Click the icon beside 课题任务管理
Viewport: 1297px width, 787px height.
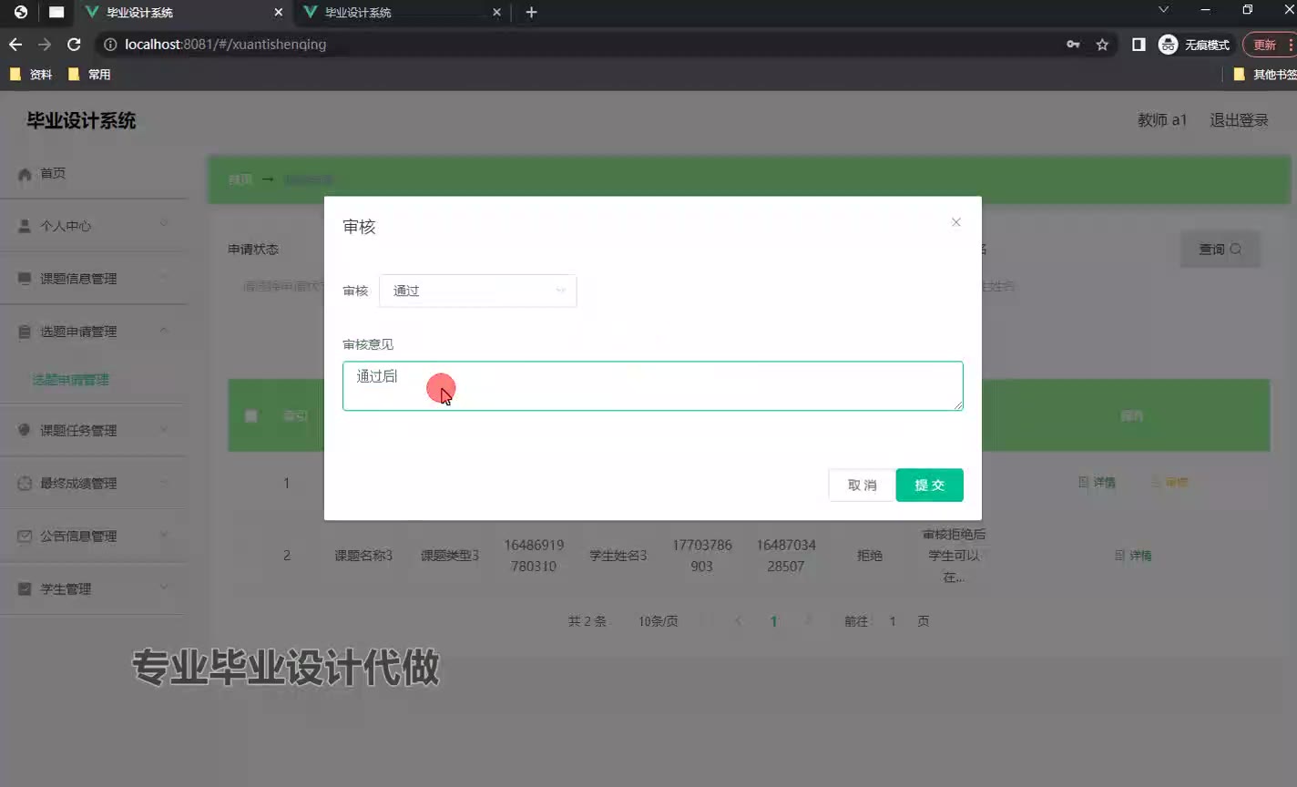[25, 430]
